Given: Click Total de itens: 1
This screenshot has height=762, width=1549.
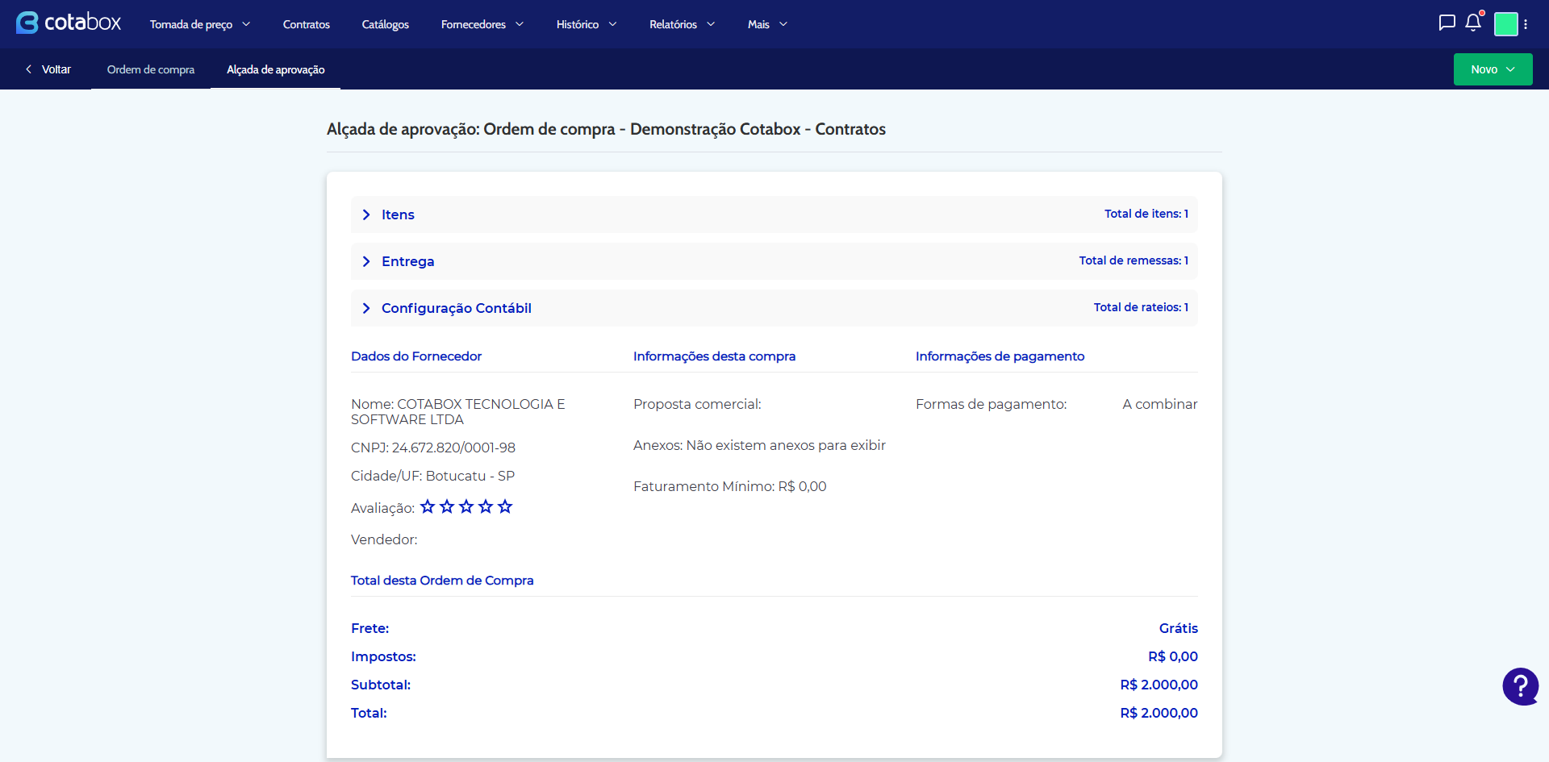Looking at the screenshot, I should pyautogui.click(x=1146, y=214).
